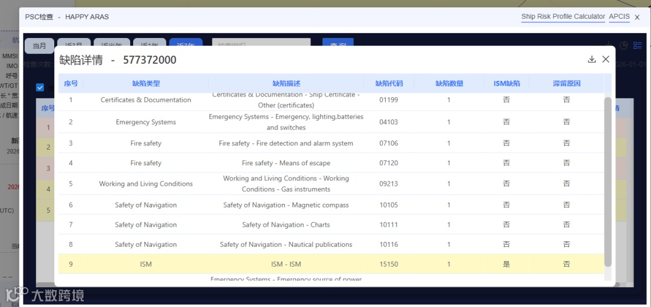This screenshot has height=307, width=651.
Task: Switch to list view icon
Action: pyautogui.click(x=638, y=46)
